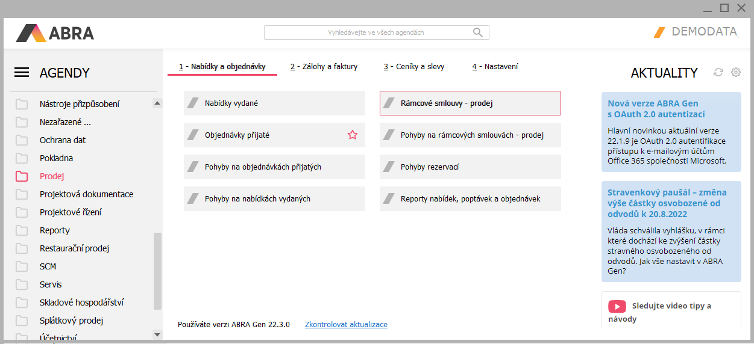Viewport: 754px width, 344px height.
Task: Toggle favorite star on Objednávky přijaté
Action: 353,135
